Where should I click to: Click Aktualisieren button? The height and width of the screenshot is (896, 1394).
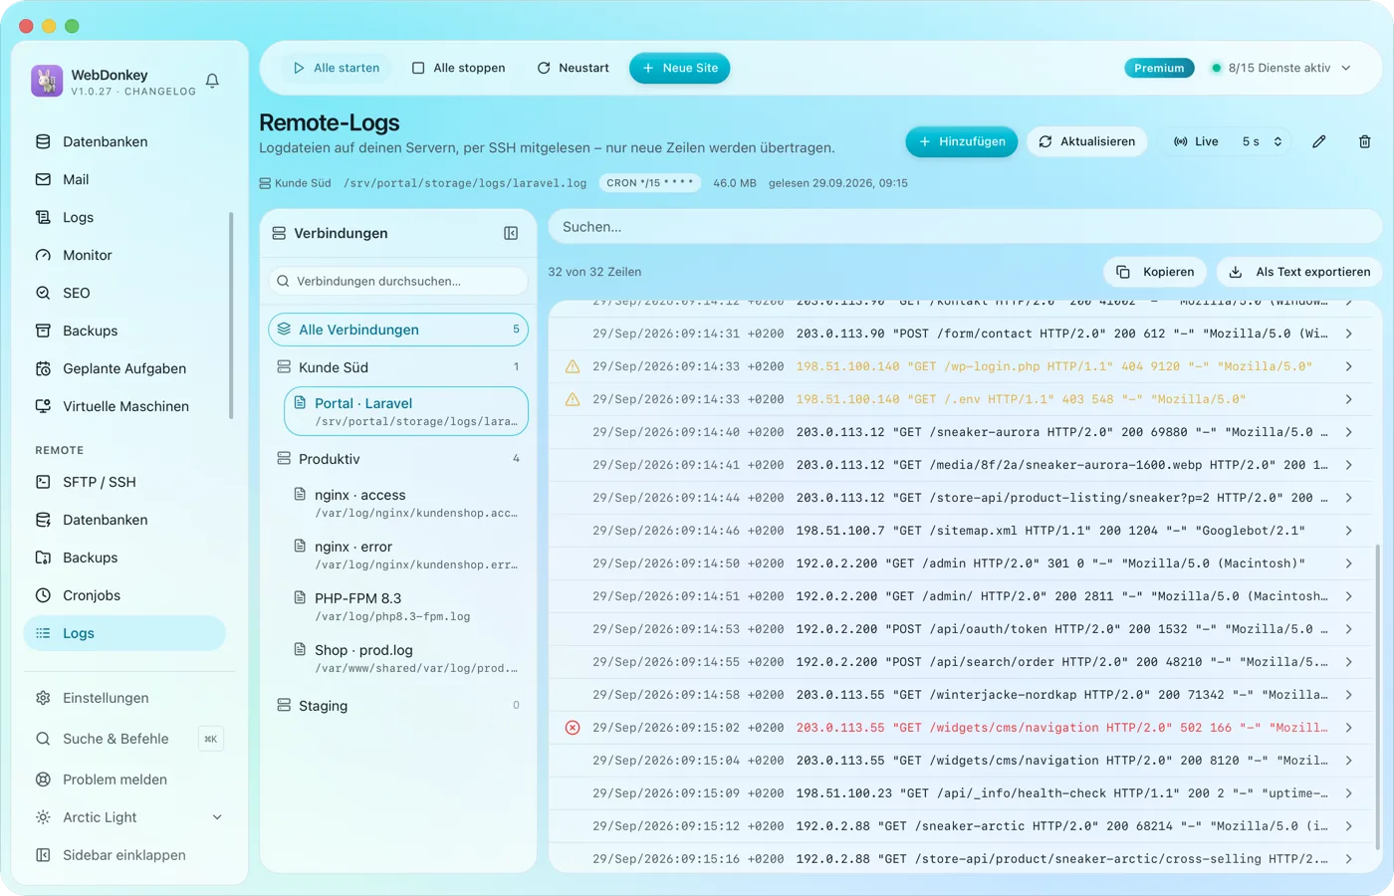coord(1087,141)
